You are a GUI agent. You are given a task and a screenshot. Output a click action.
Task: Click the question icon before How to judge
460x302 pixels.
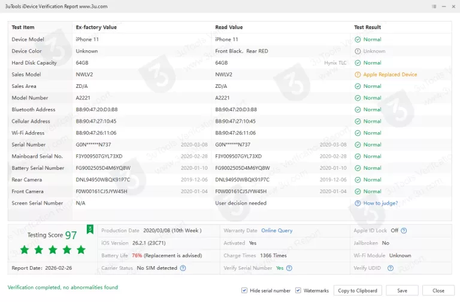click(358, 203)
